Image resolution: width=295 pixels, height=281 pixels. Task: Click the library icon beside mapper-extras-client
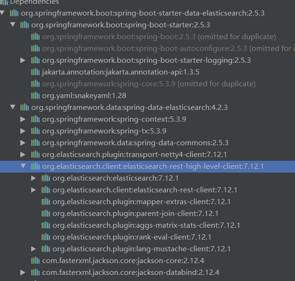tap(46, 202)
